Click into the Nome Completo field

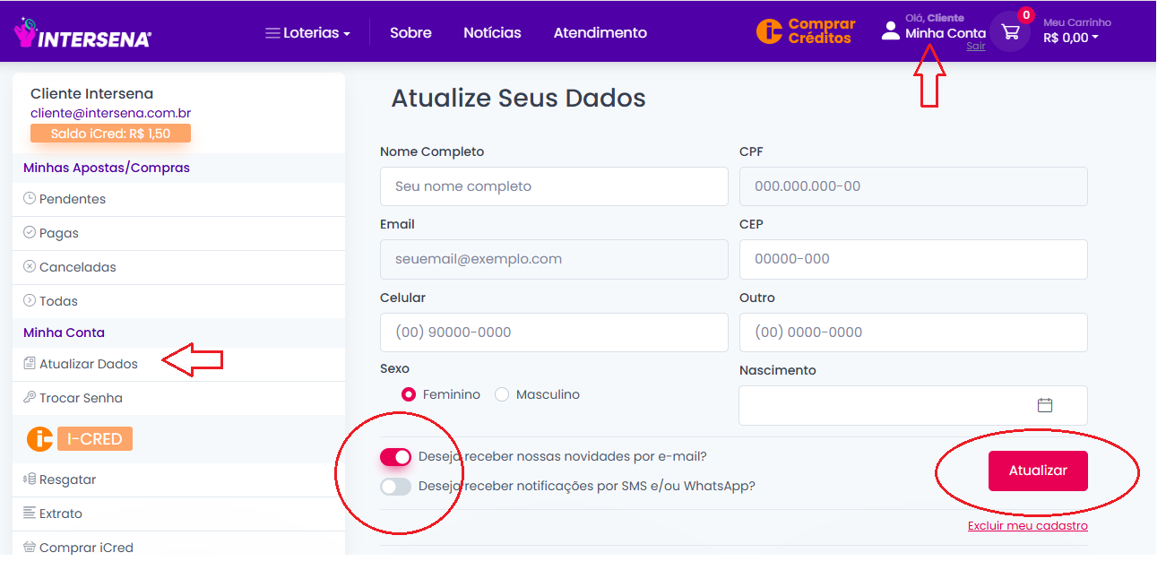[553, 186]
